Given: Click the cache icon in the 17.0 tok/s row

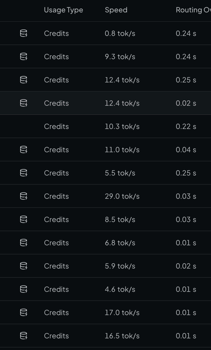Looking at the screenshot, I should coord(24,313).
